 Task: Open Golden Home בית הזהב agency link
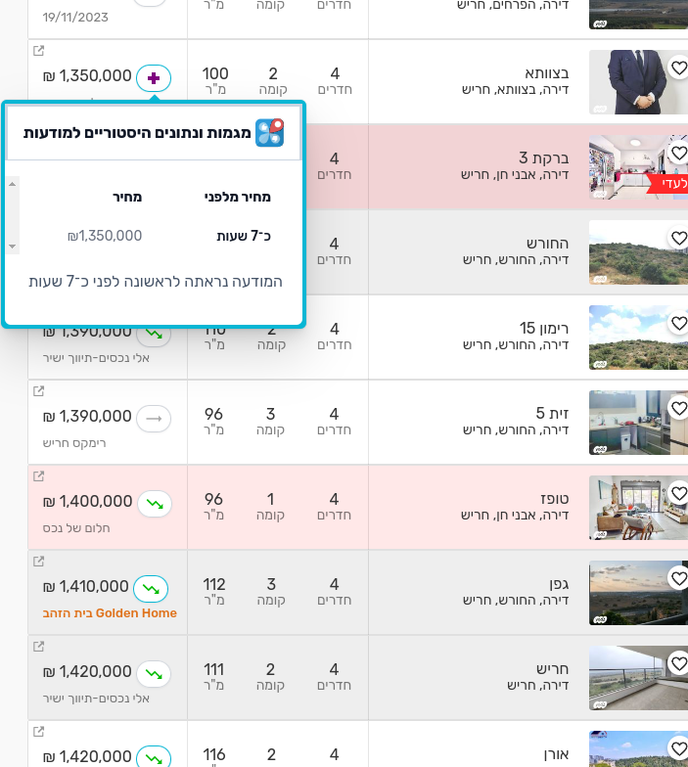click(x=110, y=613)
